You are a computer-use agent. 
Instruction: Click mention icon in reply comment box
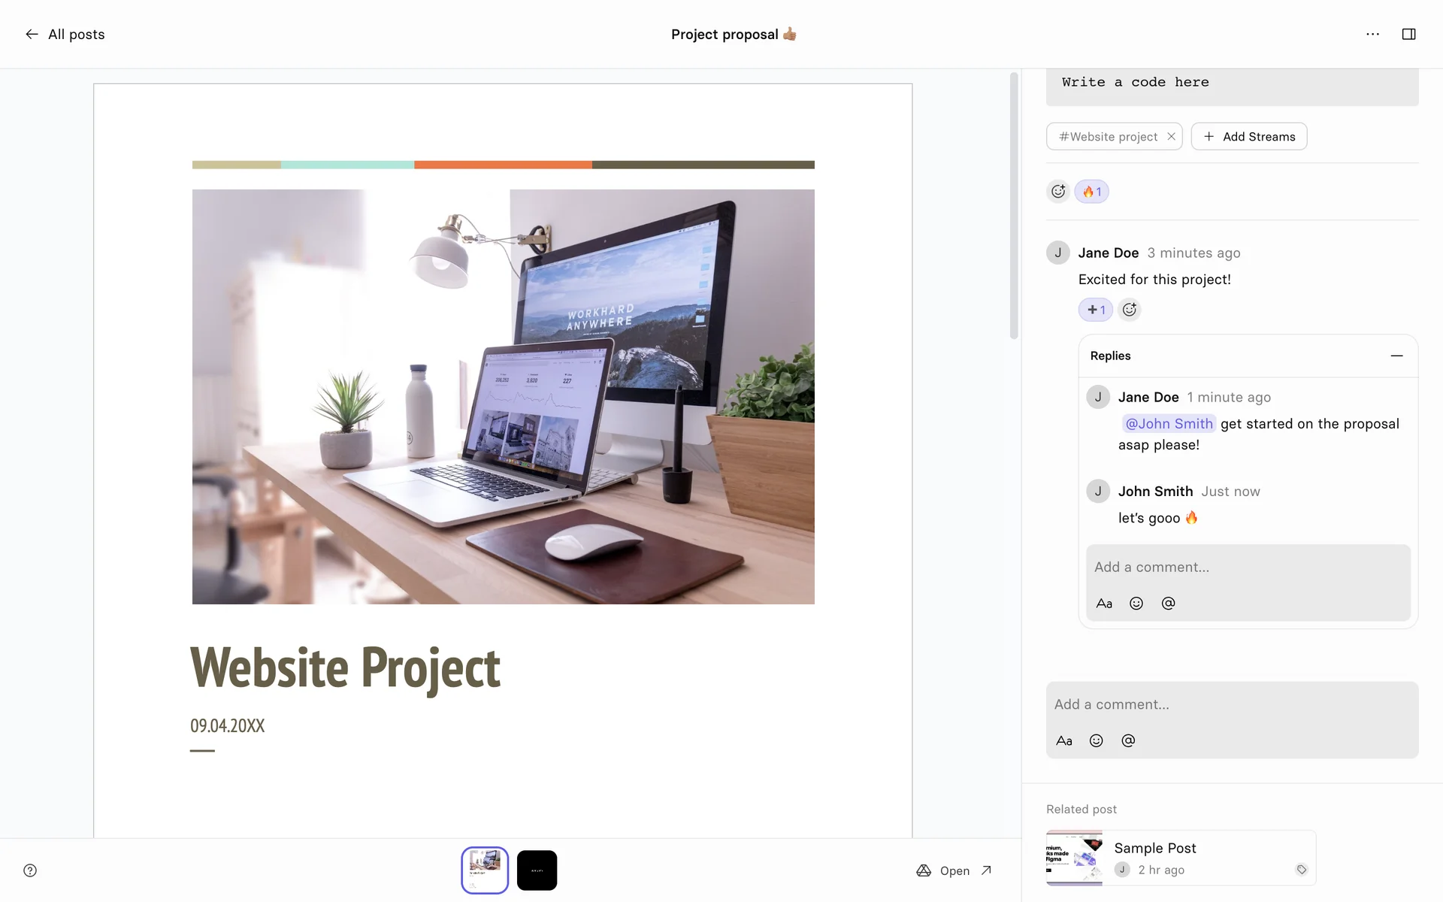click(x=1168, y=604)
